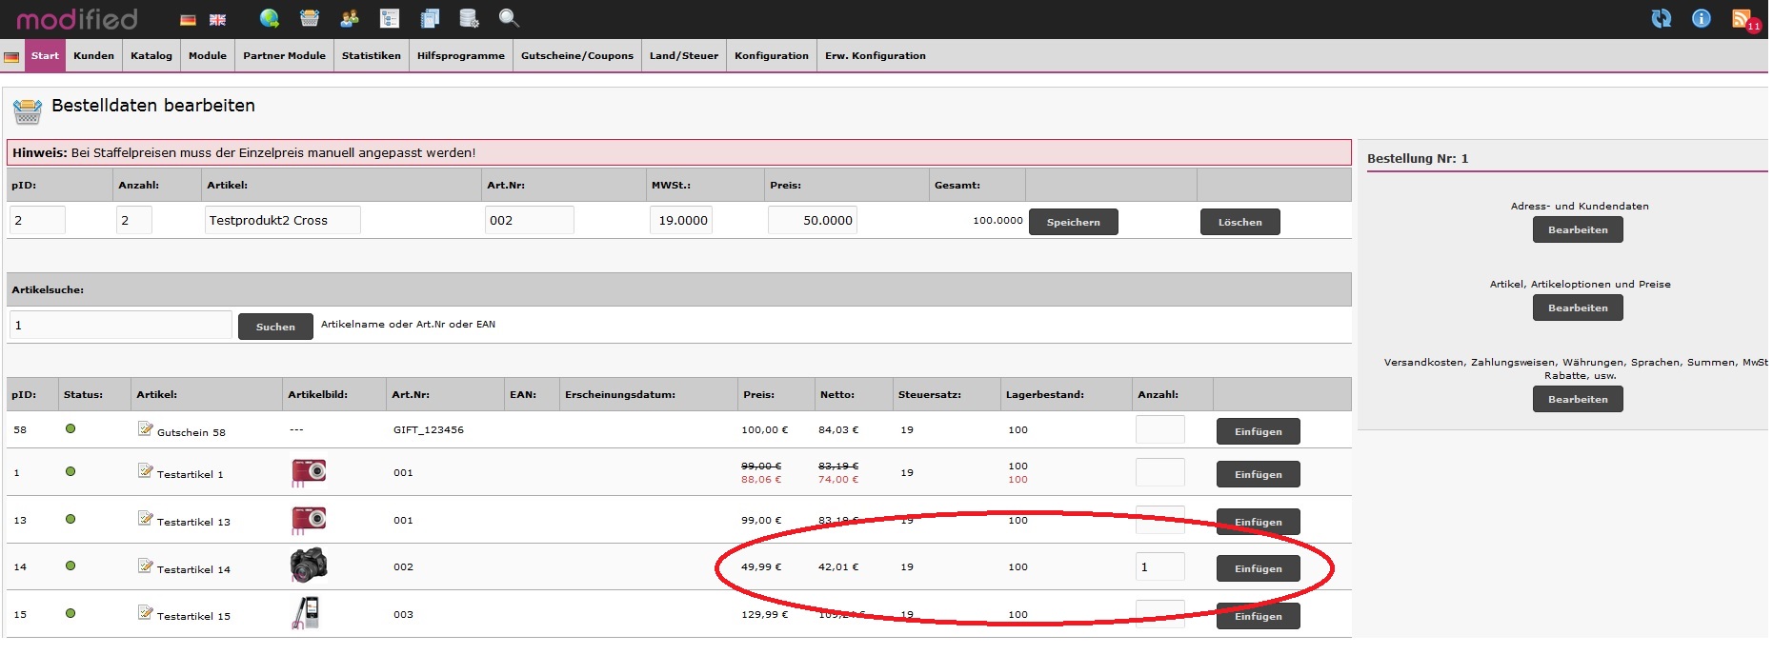
Task: Click the edit icon beside Testartikel 14
Action: click(x=145, y=566)
